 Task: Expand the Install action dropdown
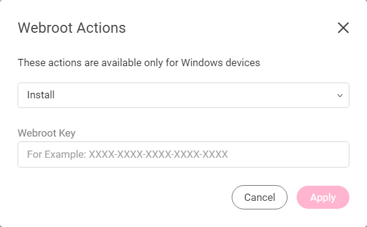(x=183, y=95)
